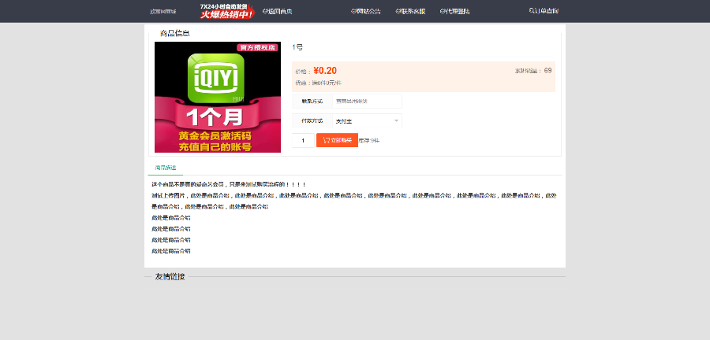This screenshot has width=710, height=340.
Task: Click the site name at header left
Action: coord(163,11)
